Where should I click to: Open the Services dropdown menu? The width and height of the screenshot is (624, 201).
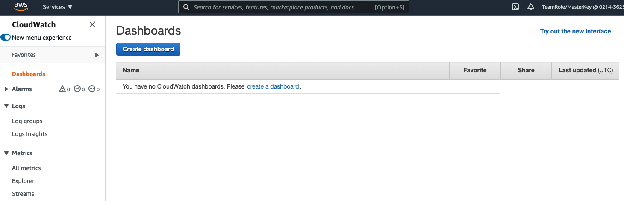pos(58,7)
